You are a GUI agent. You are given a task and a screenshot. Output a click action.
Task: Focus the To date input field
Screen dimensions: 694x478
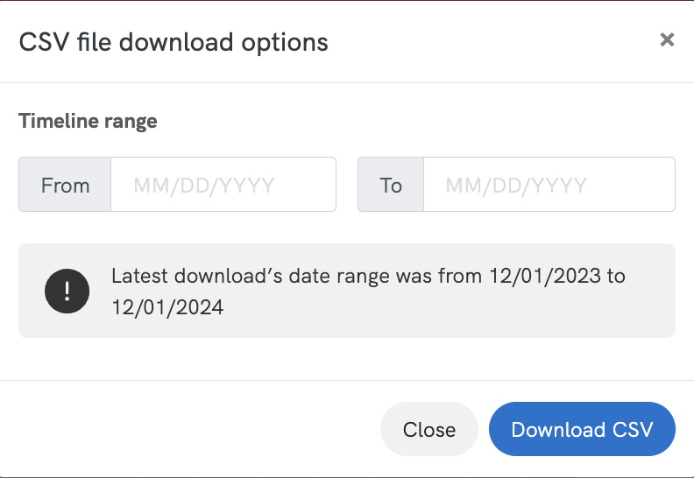tap(549, 185)
